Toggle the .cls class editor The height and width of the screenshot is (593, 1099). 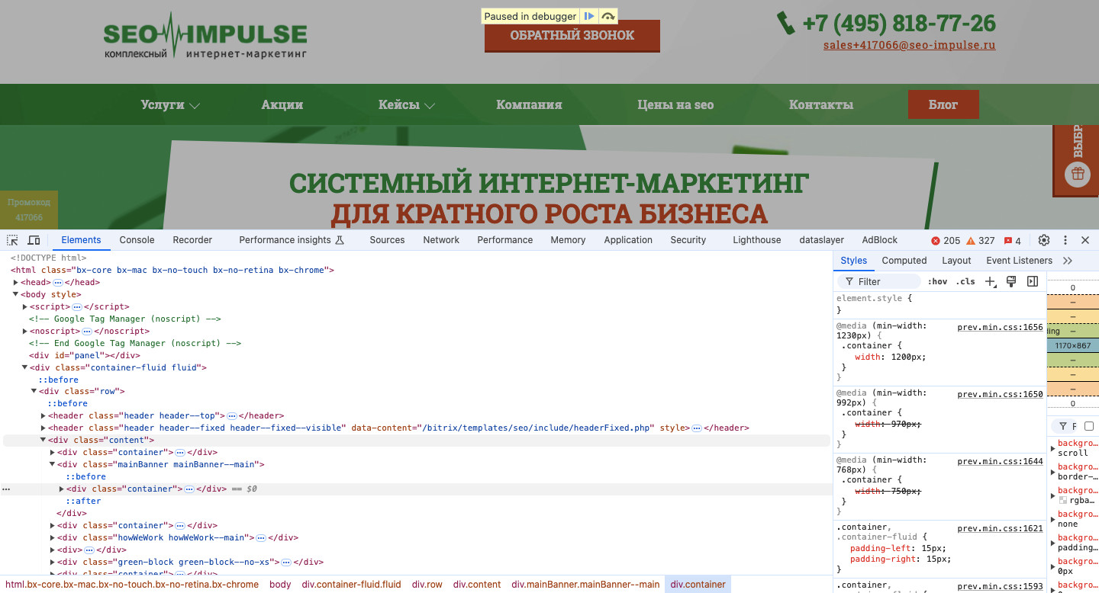point(965,281)
